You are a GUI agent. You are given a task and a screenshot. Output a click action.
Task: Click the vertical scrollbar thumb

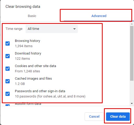point(132,53)
